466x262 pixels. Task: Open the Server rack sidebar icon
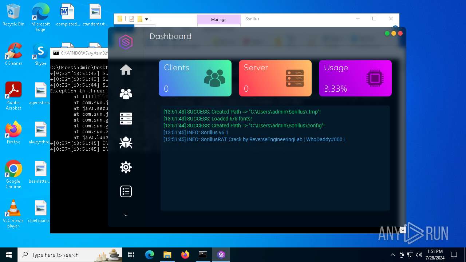(126, 119)
